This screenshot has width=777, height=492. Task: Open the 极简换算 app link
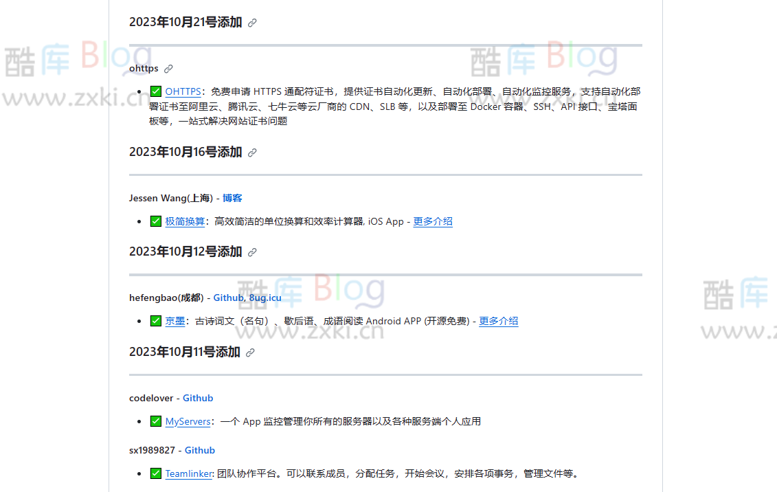[183, 221]
